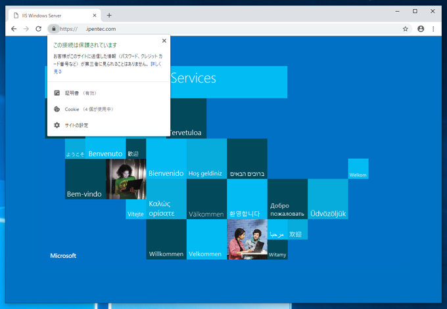This screenshot has width=447, height=309.
Task: Click the Üdvözöljük tile
Action: click(x=328, y=199)
